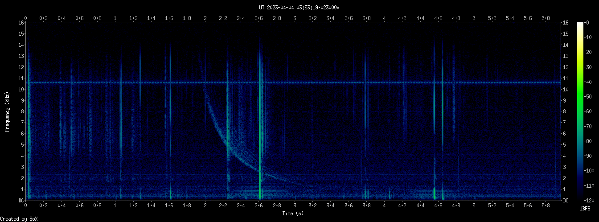Click '2' on the left frequency axis
Image resolution: width=599 pixels, height=222 pixels.
(22, 178)
